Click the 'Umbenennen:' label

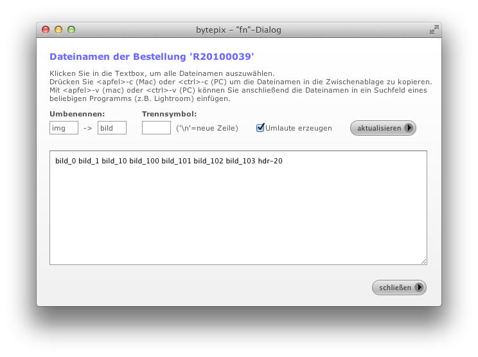(x=77, y=114)
